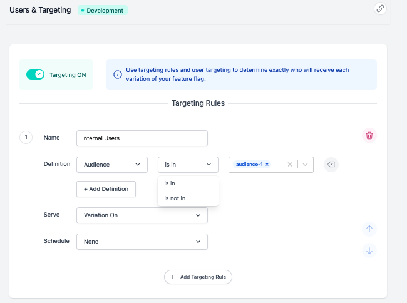The width and height of the screenshot is (407, 303).
Task: Open the Serve Variation On dropdown
Action: (142, 215)
